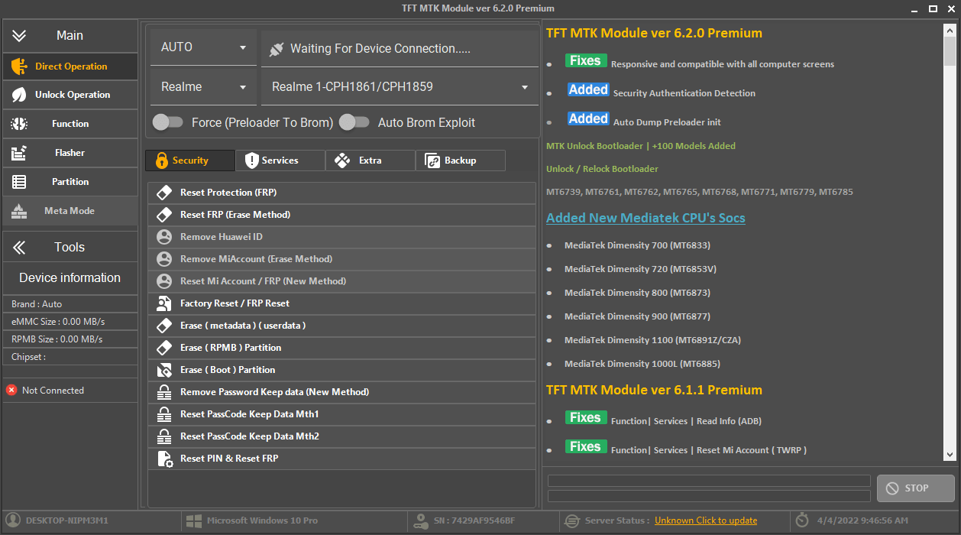Open the Flasher section

pyautogui.click(x=69, y=152)
